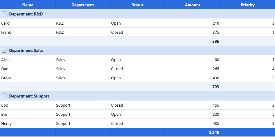Select the Eve name cell
The image size is (275, 137).
[28, 114]
